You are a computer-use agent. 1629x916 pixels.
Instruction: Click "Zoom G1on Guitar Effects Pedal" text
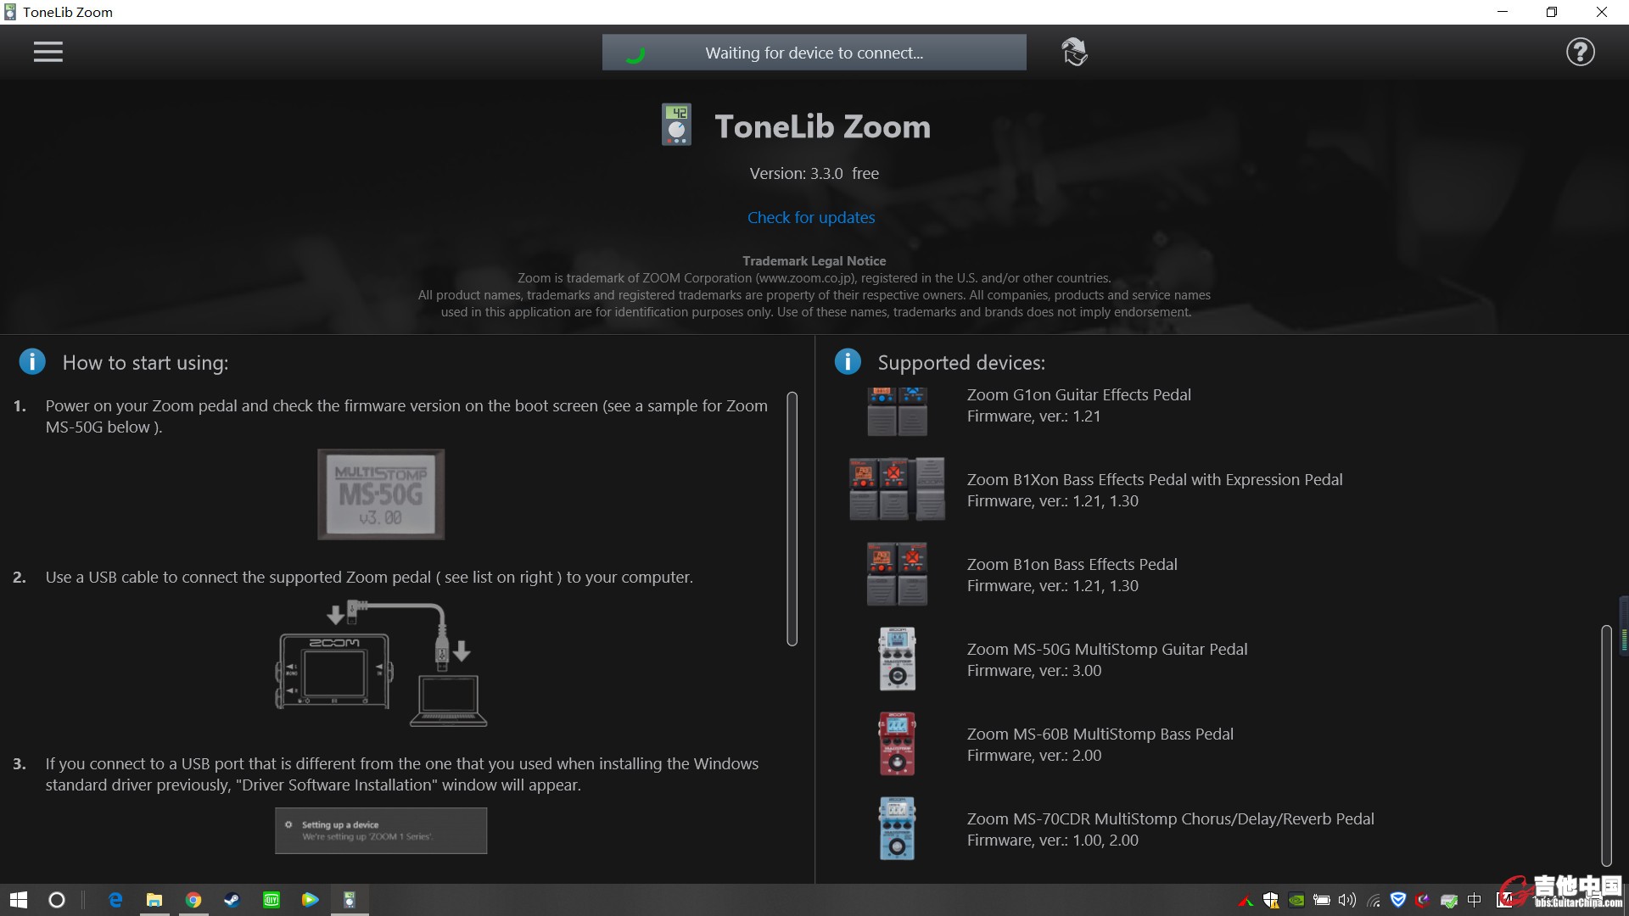1078,394
